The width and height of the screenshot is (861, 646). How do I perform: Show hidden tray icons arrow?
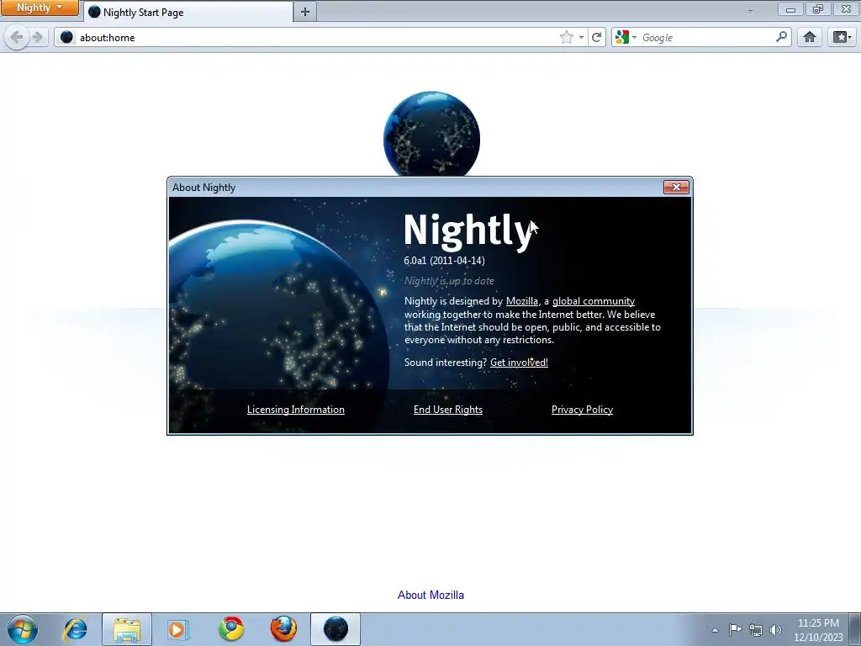pos(715,630)
